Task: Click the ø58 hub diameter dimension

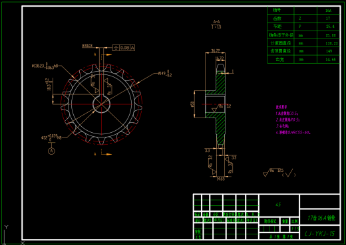Action: [x=192, y=104]
